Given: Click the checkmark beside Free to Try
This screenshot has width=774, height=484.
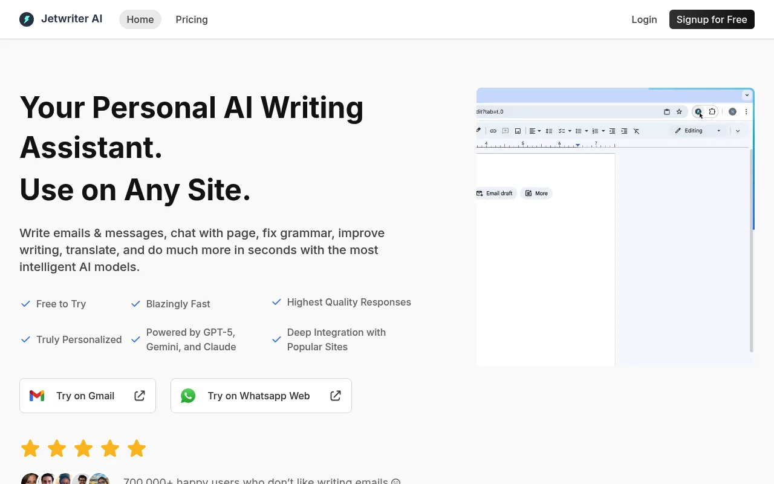Looking at the screenshot, I should point(25,304).
